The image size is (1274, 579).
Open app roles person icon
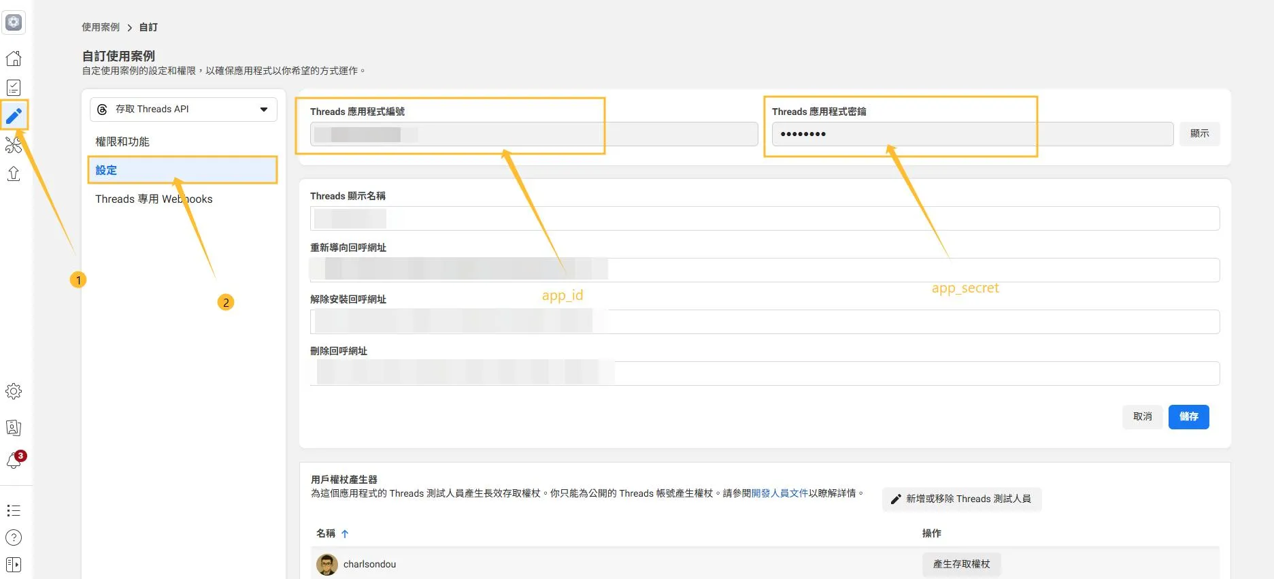(14, 427)
